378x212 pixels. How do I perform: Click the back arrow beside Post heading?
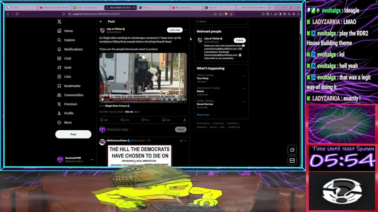pyautogui.click(x=101, y=21)
